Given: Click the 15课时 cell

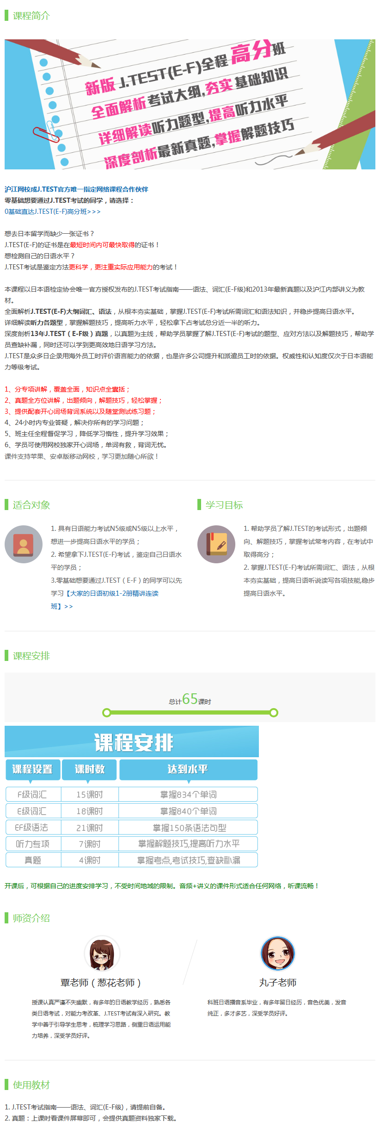Looking at the screenshot, I should pos(90,794).
